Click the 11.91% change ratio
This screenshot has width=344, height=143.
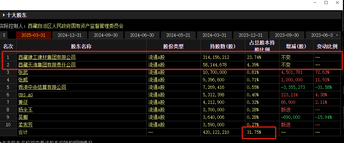click(x=322, y=80)
